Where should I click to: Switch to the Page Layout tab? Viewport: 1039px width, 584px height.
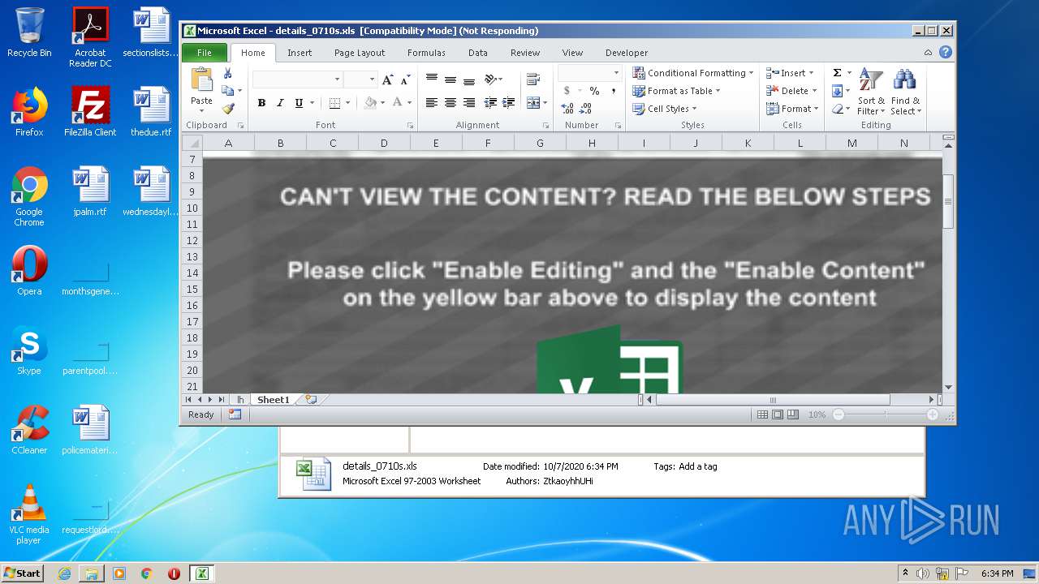[x=360, y=53]
